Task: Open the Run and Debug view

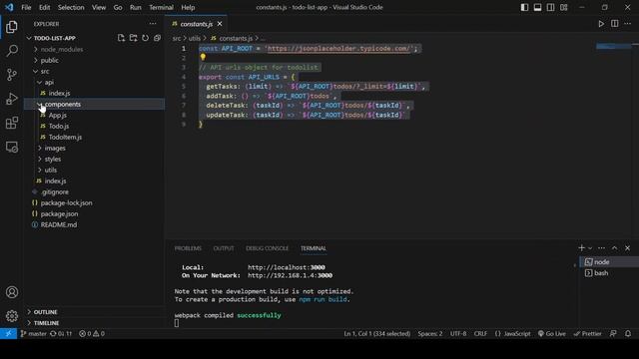Action: coord(12,99)
